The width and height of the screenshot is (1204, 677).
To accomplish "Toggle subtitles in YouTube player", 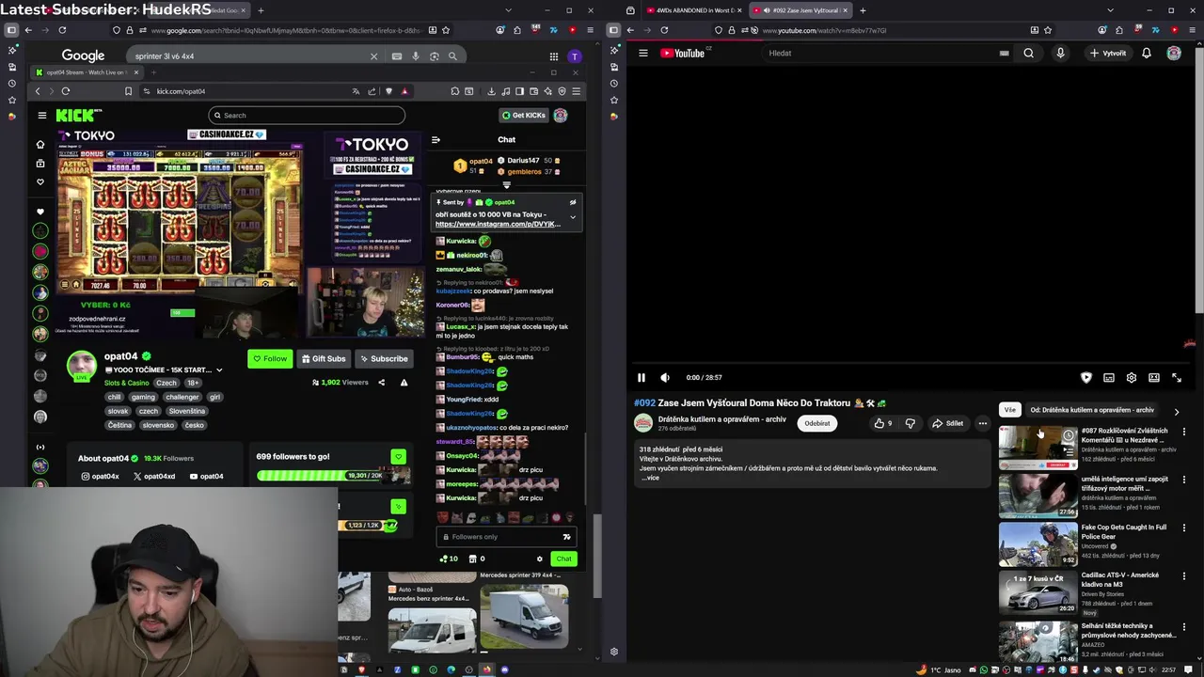I will (x=1109, y=377).
